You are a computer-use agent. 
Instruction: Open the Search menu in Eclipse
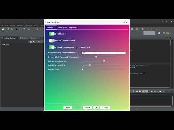pyautogui.click(x=36, y=26)
